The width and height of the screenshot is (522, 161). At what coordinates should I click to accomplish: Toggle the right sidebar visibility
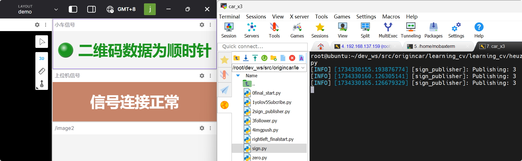[x=91, y=9]
